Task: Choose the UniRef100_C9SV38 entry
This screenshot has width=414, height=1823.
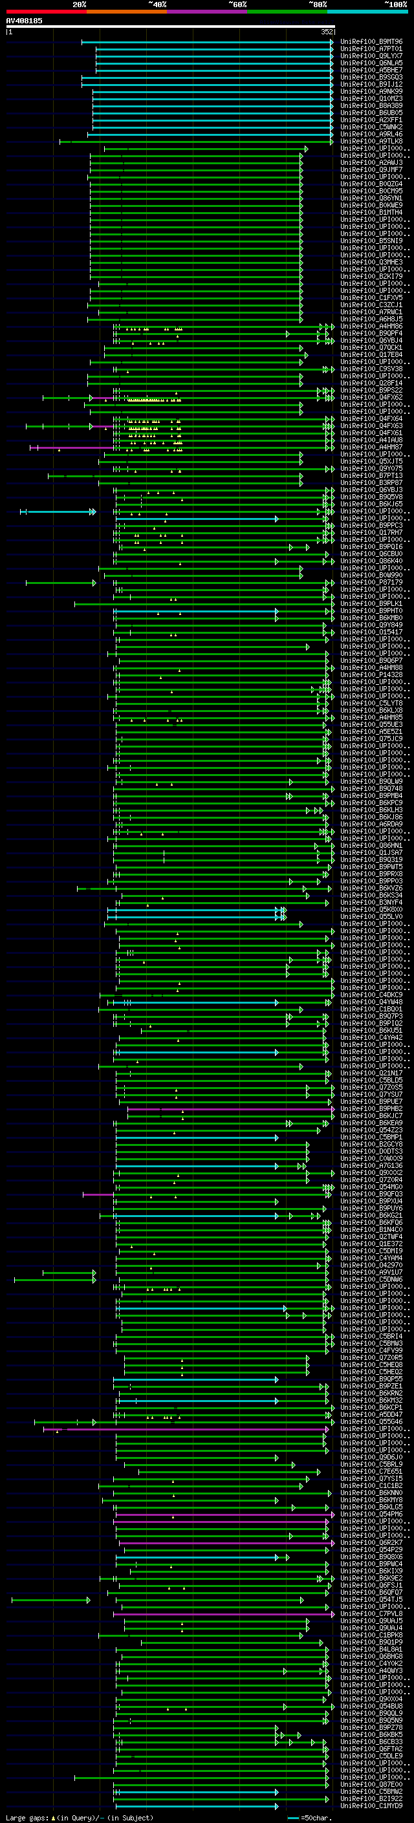Action: [371, 369]
